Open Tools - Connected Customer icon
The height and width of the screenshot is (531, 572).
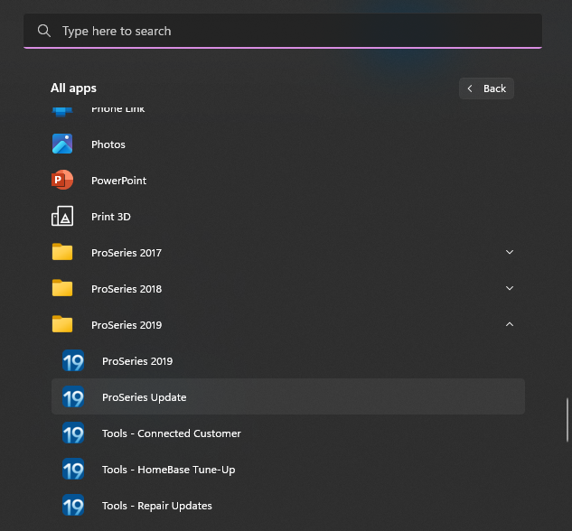[73, 433]
